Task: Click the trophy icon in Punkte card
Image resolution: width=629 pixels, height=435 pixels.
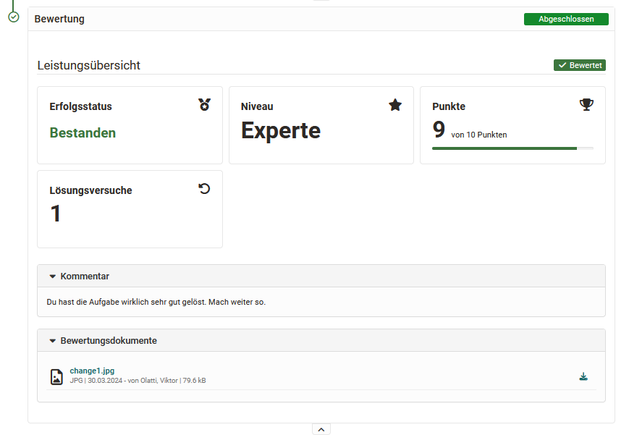Action: point(586,105)
